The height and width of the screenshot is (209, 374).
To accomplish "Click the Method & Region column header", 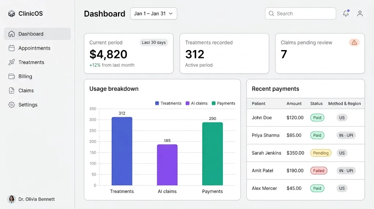I will (344, 103).
